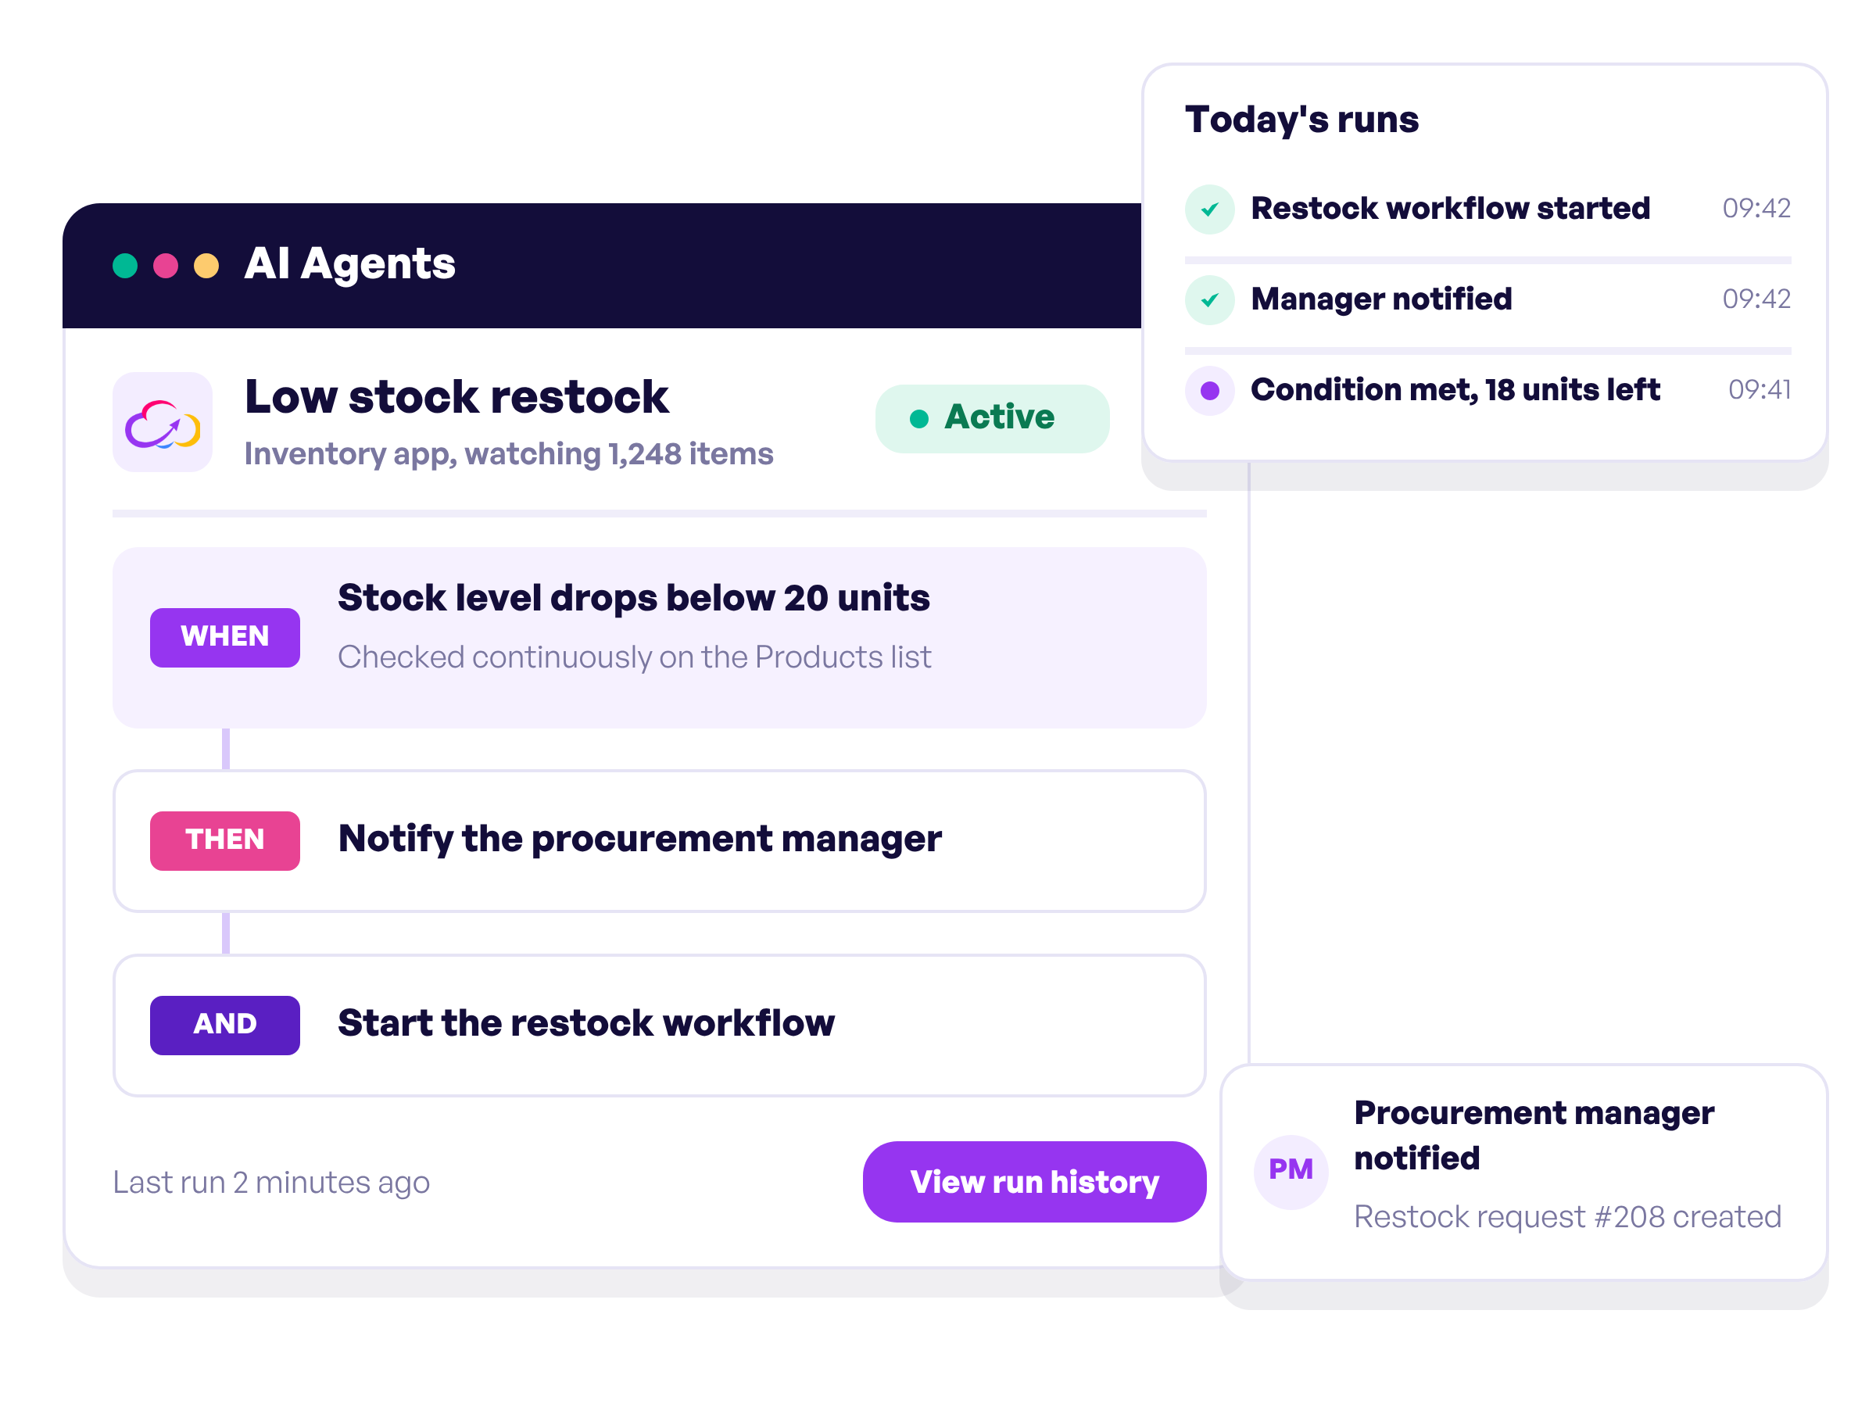Select Condition met, 18 units left entry
Image resolution: width=1876 pixels, height=1407 pixels.
pyautogui.click(x=1488, y=390)
